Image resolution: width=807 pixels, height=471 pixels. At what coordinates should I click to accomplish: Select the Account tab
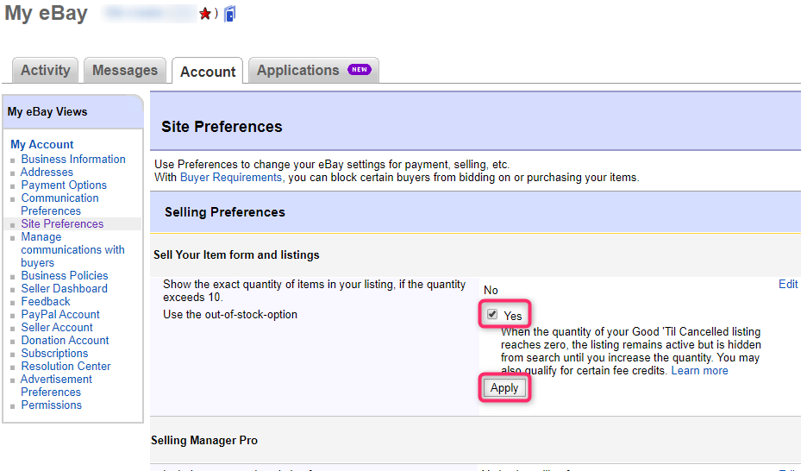pyautogui.click(x=208, y=72)
